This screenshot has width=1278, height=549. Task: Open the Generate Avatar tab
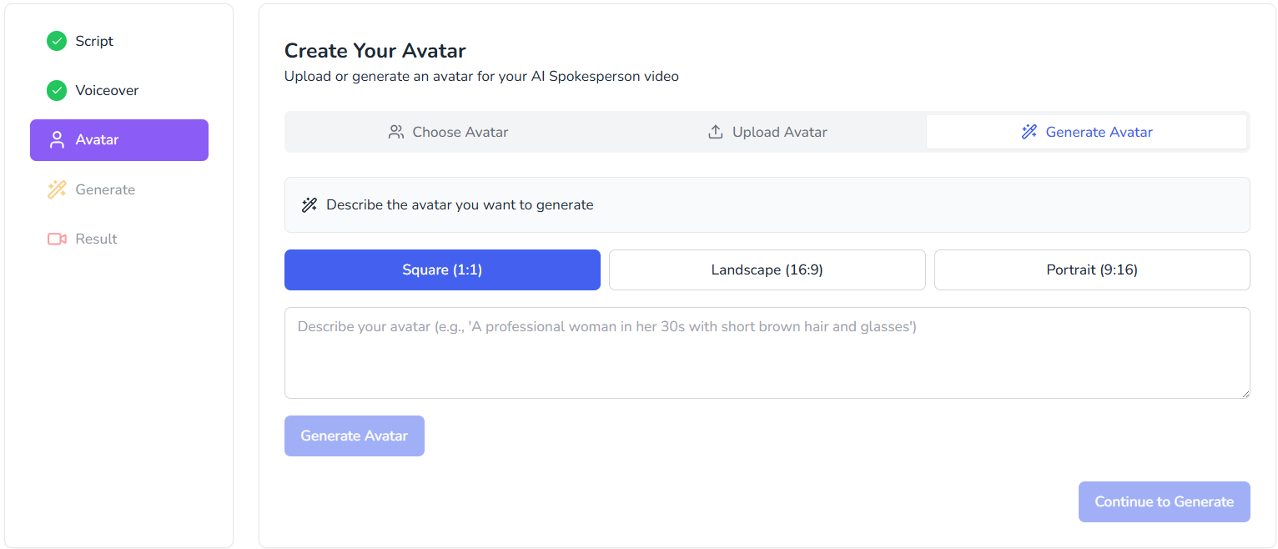pyautogui.click(x=1086, y=132)
